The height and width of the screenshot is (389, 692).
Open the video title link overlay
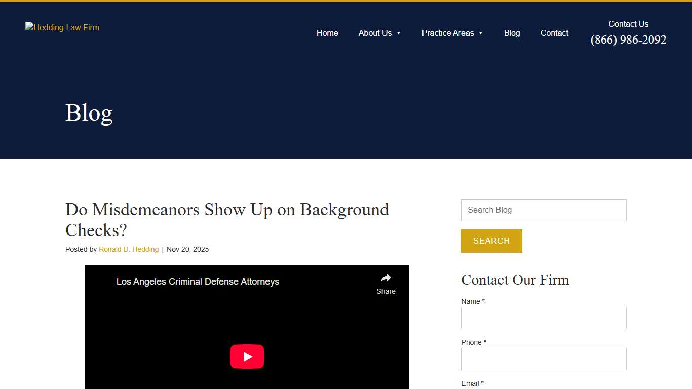[198, 282]
